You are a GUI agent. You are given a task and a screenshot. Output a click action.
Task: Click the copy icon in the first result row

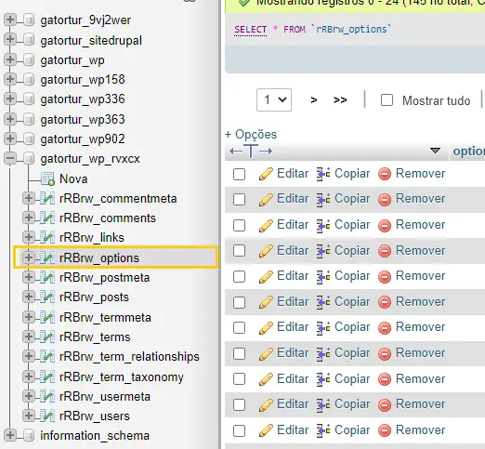point(323,174)
